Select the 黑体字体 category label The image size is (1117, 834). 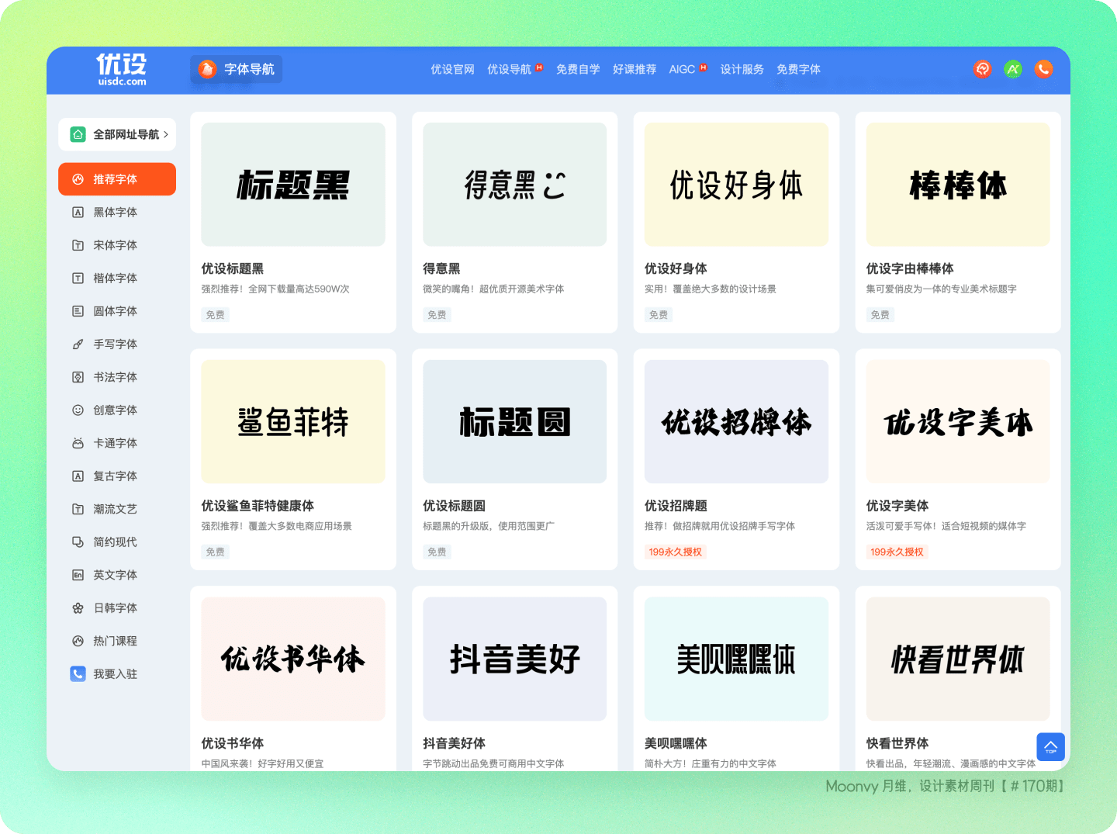pyautogui.click(x=115, y=212)
